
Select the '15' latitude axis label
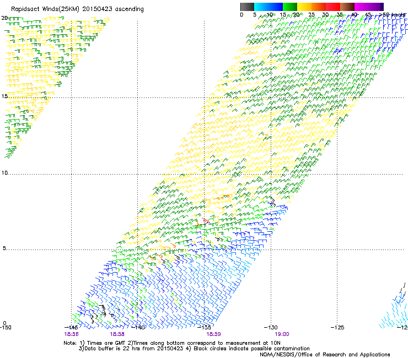4,96
